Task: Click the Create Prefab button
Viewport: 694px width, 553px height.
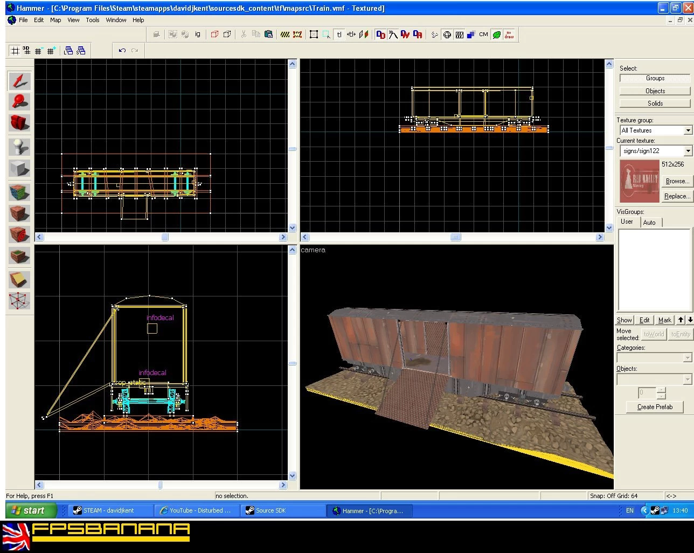Action: 655,407
